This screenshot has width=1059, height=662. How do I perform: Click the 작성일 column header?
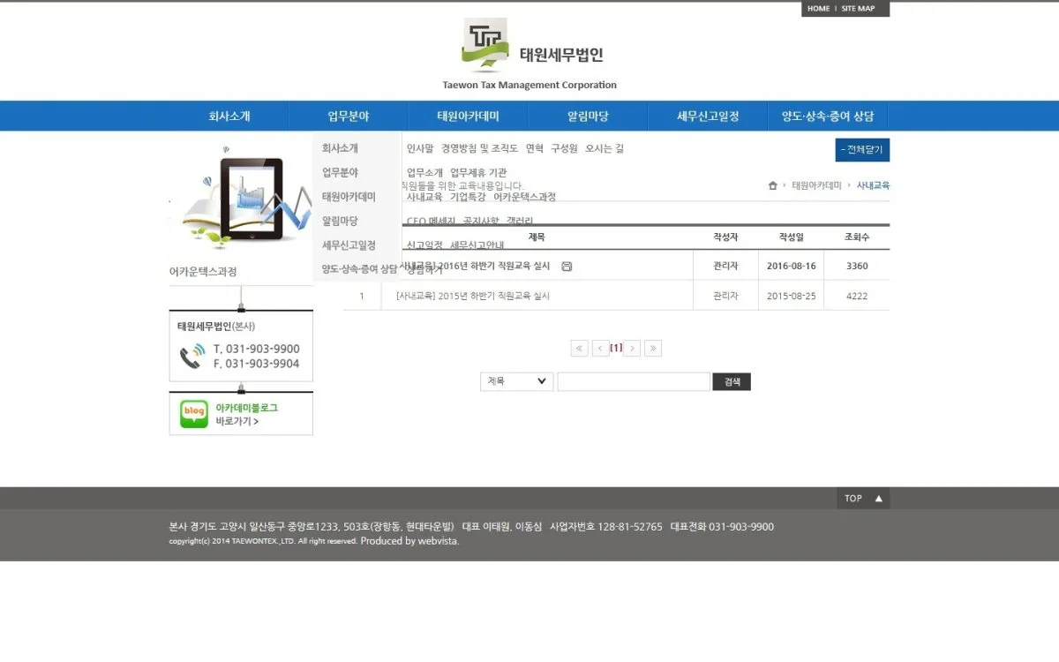(x=791, y=237)
